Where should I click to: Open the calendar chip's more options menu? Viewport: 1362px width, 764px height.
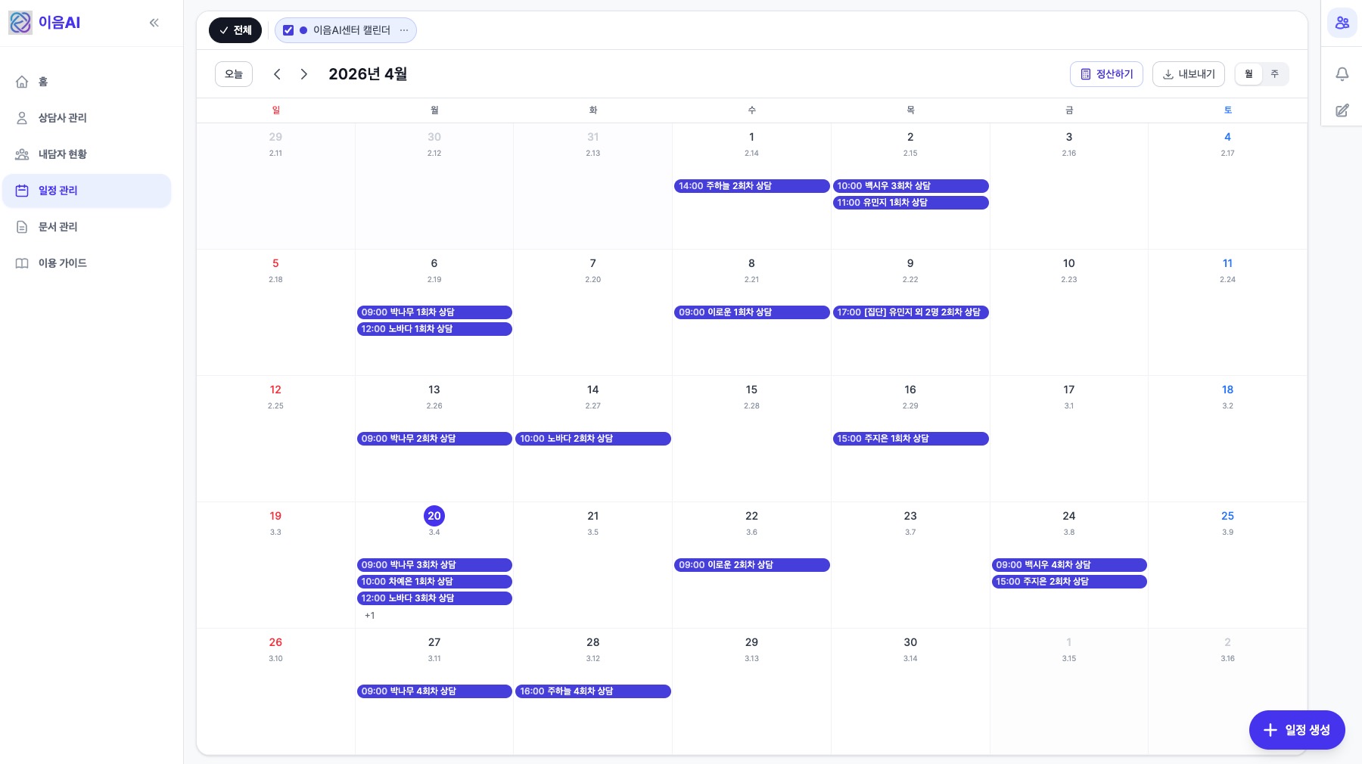click(404, 30)
